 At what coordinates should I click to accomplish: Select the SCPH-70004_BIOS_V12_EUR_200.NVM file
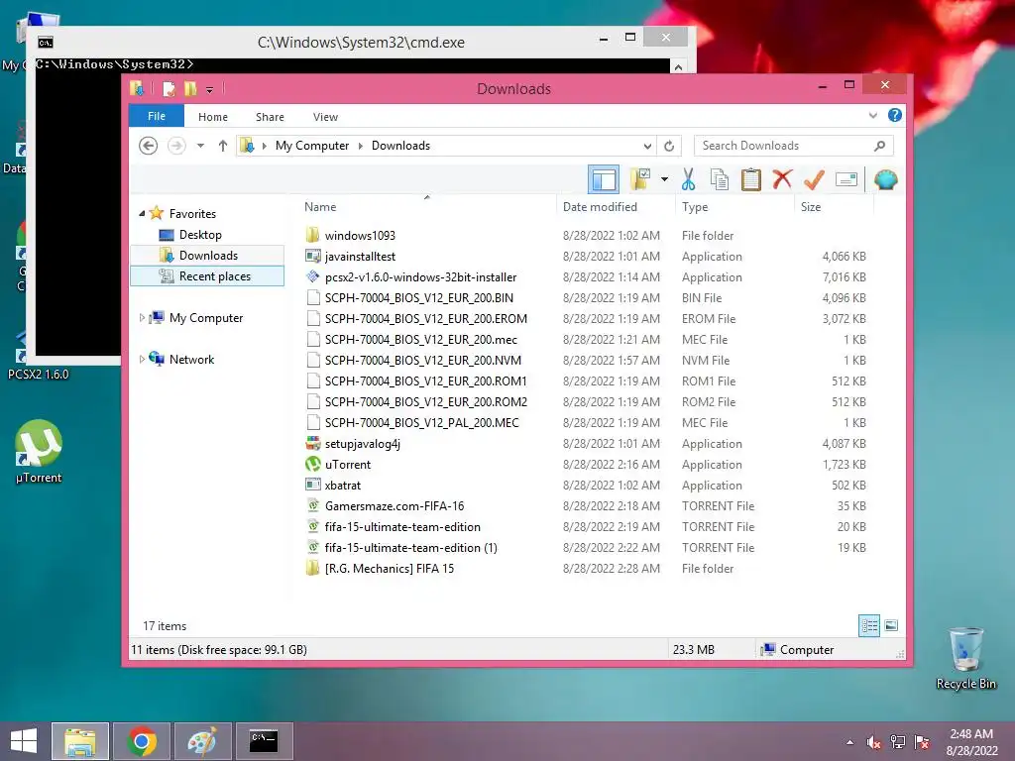point(422,360)
